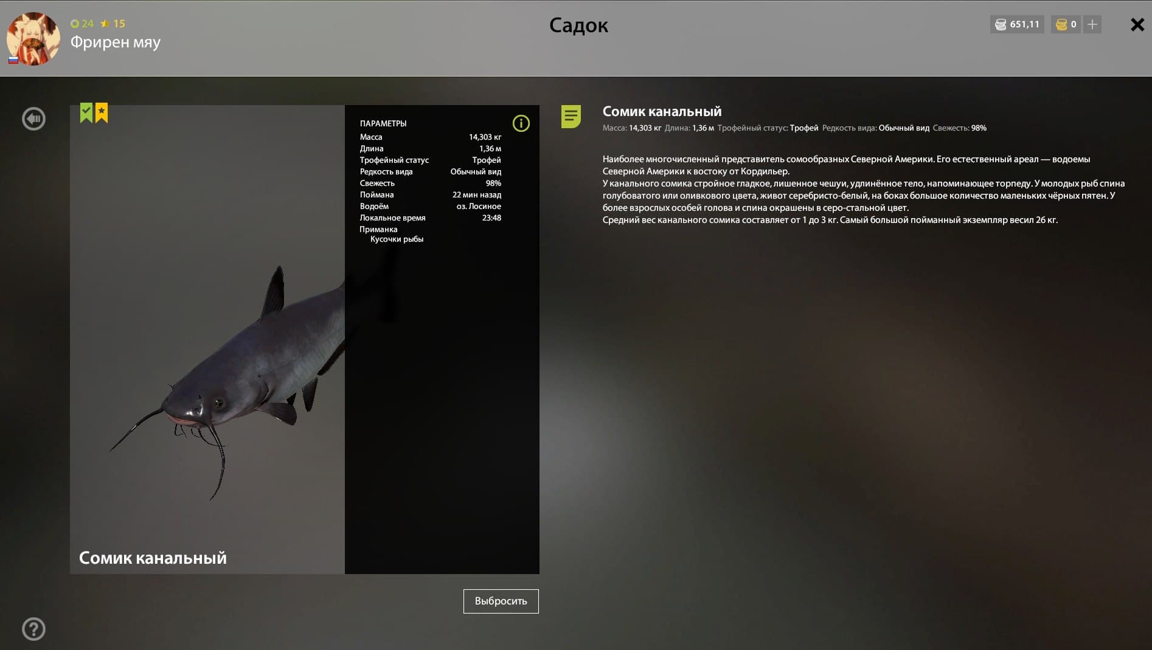Click the player name Фрирен мяу
The image size is (1152, 650).
pos(116,42)
